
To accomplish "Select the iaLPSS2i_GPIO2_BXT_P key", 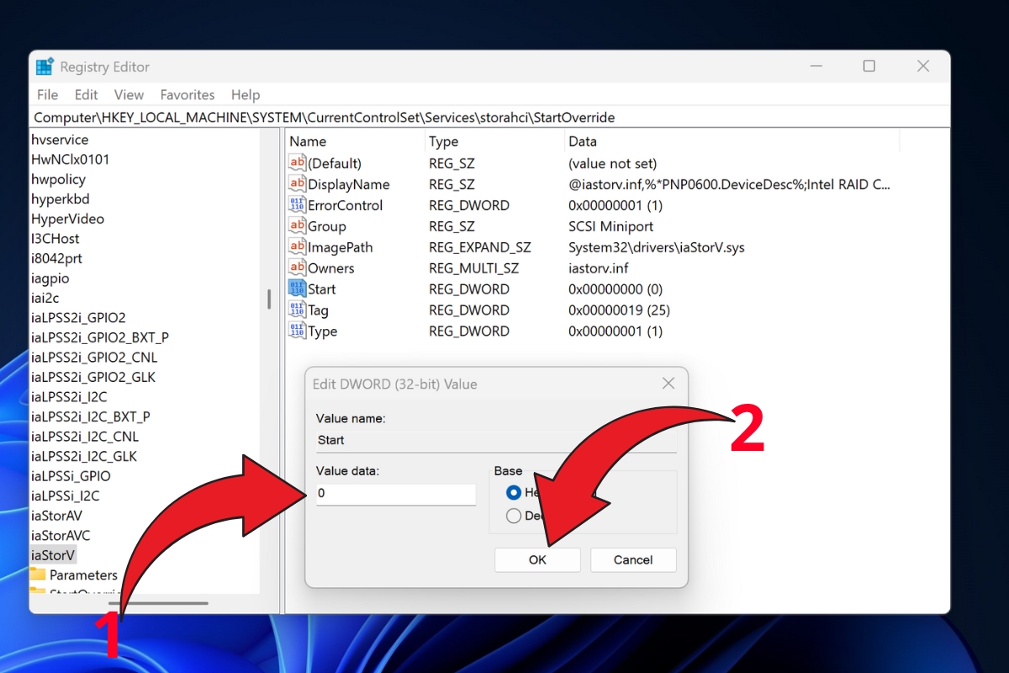I will pos(99,337).
